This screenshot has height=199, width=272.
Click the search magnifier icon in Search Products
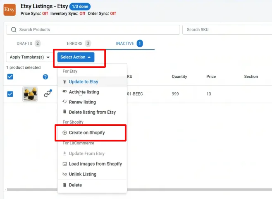[x=14, y=30]
